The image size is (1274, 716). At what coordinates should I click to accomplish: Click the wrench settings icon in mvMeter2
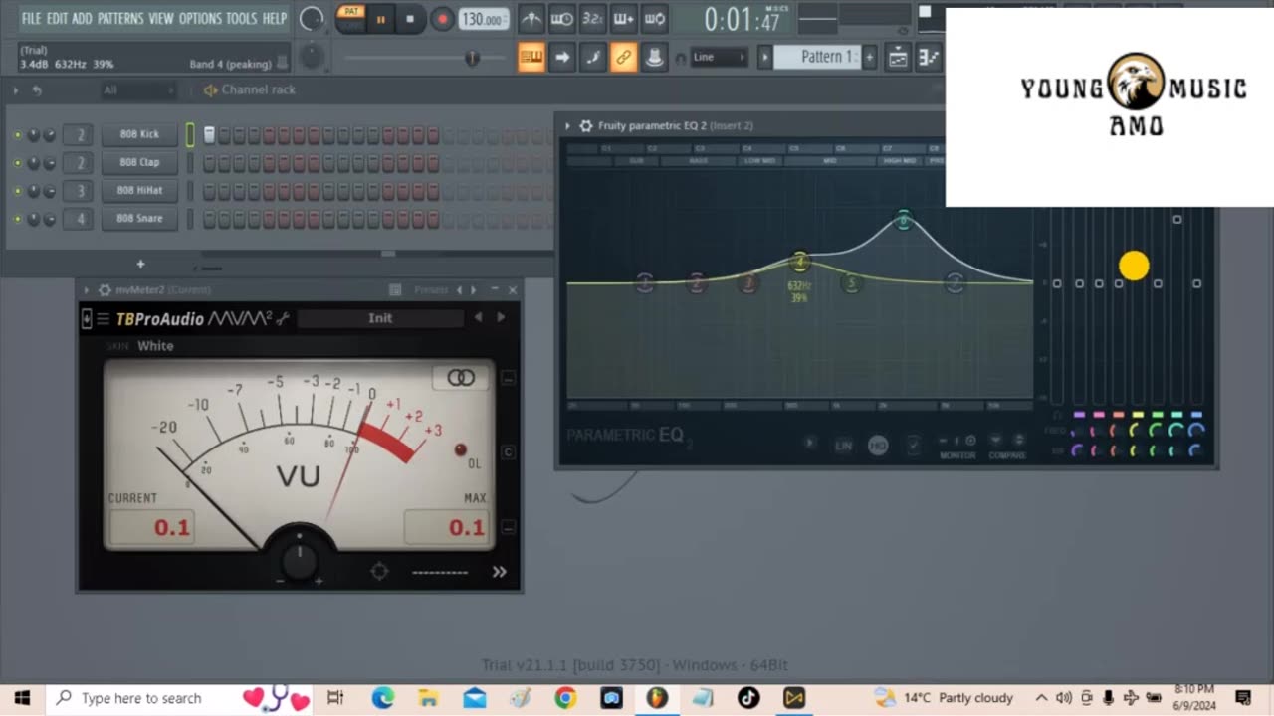(x=283, y=319)
